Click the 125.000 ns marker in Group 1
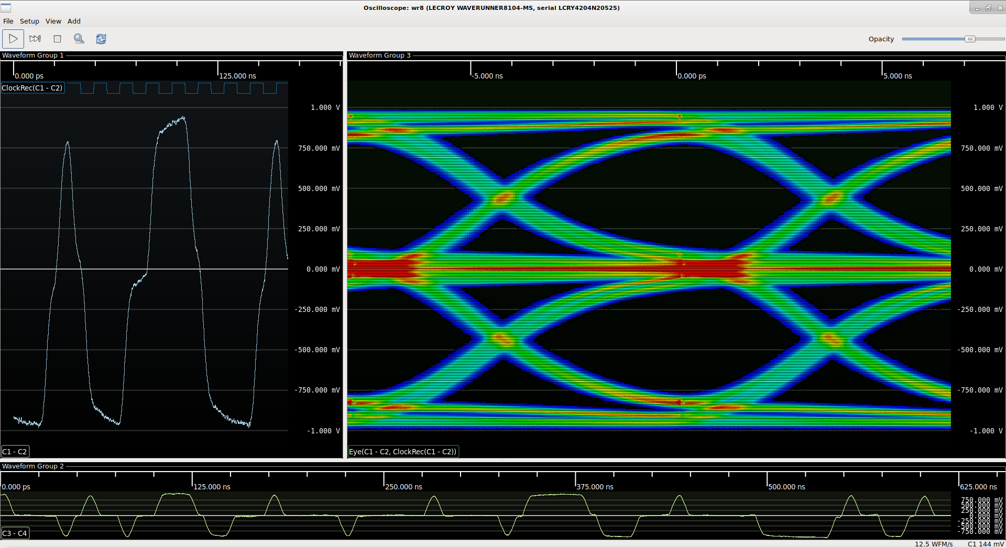This screenshot has width=1006, height=548. (237, 76)
